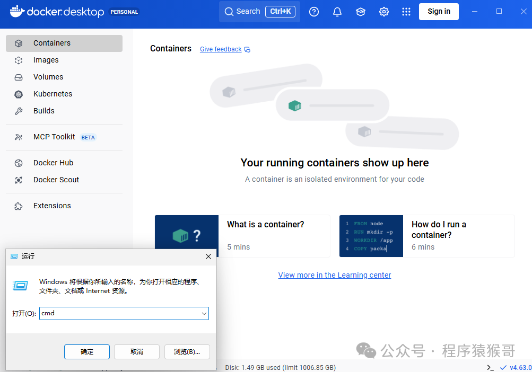Click the Sign in button
This screenshot has width=532, height=372.
click(x=439, y=11)
